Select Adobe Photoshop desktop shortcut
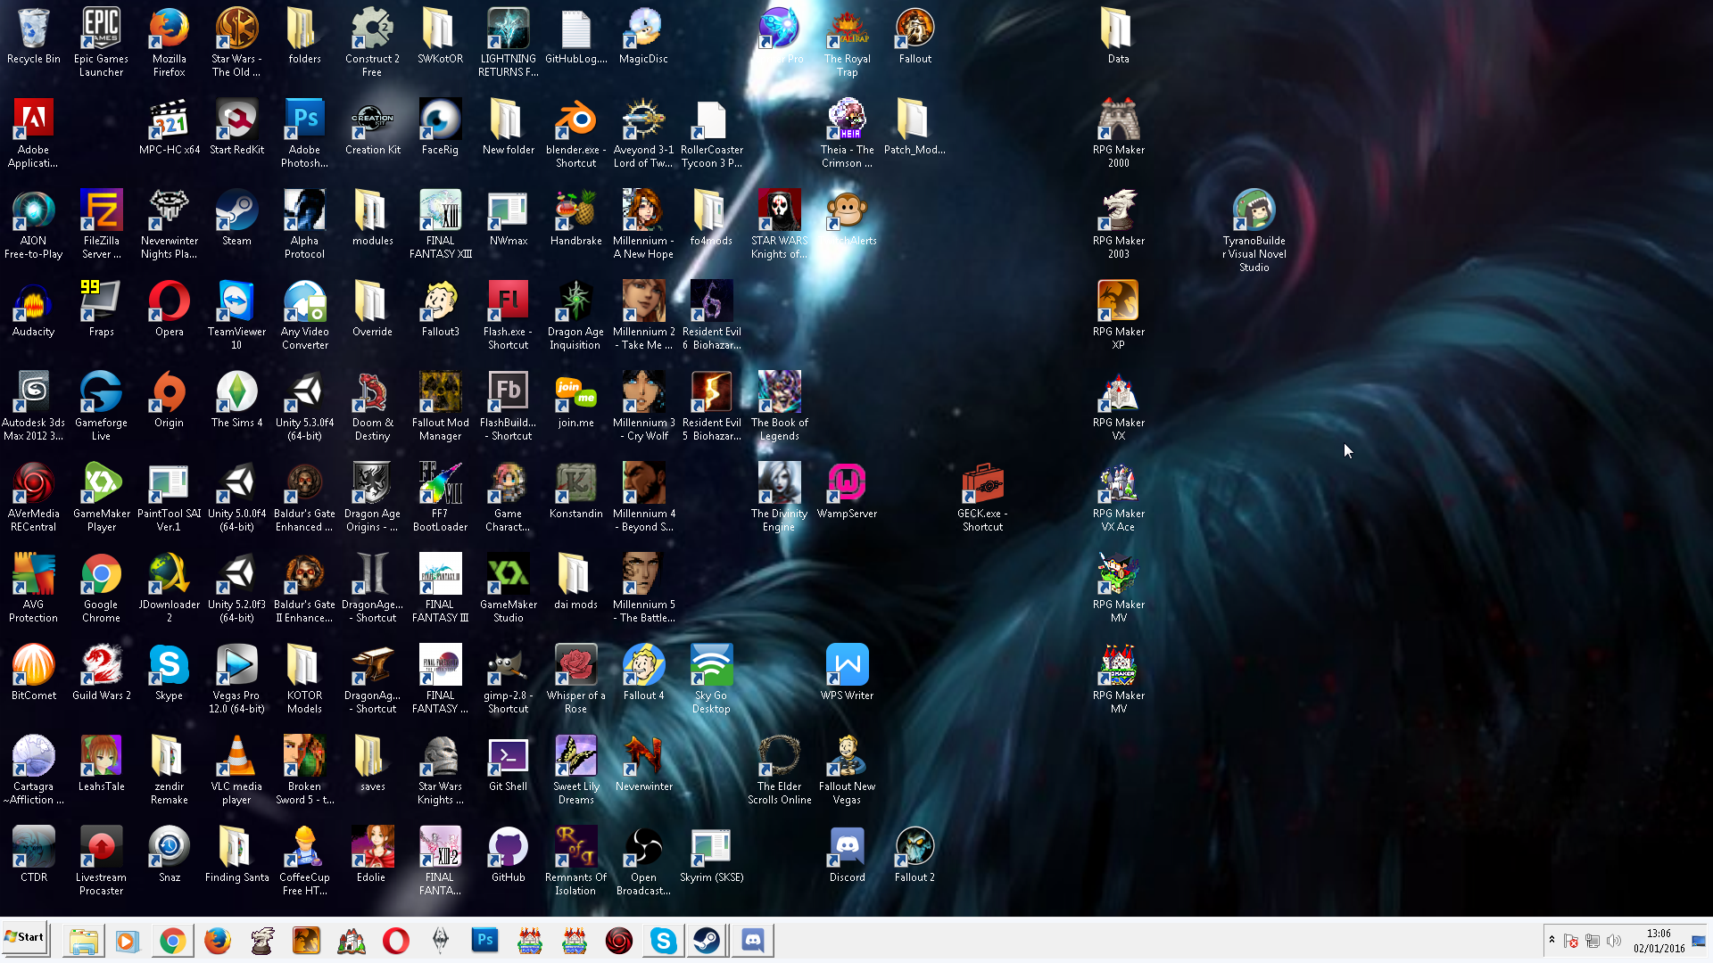The image size is (1713, 963). (304, 134)
